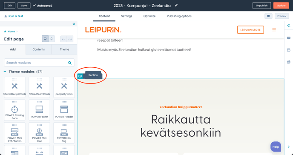Click the Run a test link
Viewport: 293px width, 155px height.
tap(16, 16)
